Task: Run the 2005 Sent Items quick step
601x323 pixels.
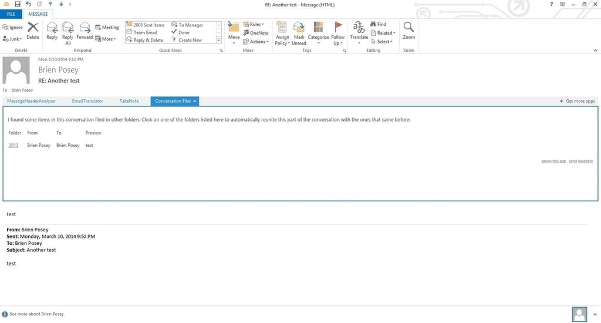Action: pos(146,25)
